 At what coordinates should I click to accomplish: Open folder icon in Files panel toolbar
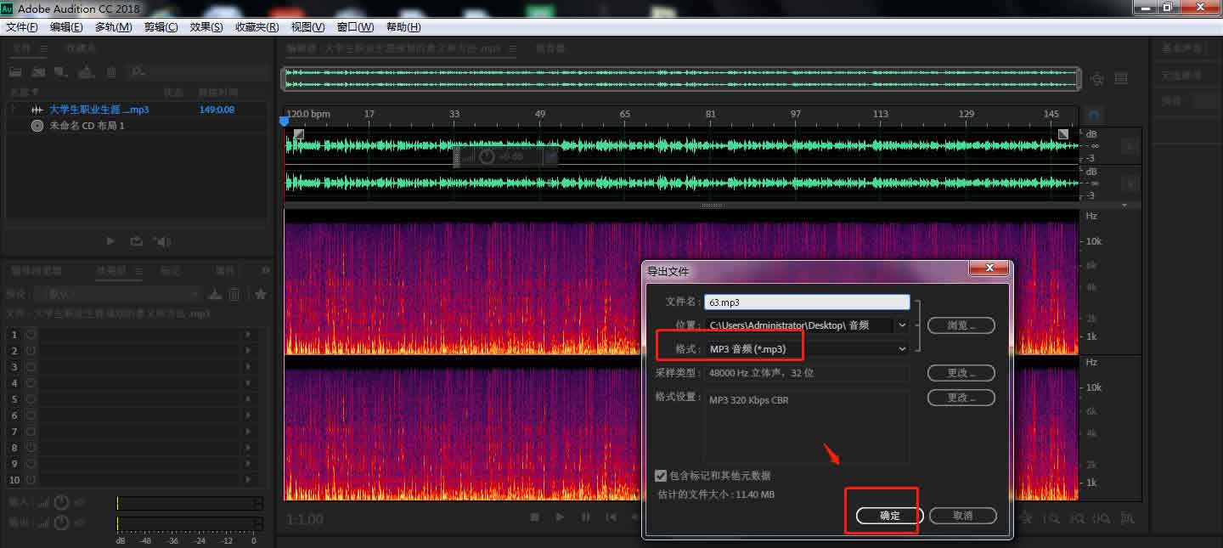tap(15, 72)
